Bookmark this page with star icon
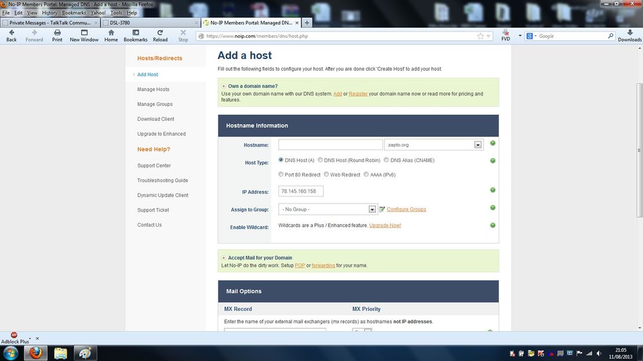 [480, 36]
